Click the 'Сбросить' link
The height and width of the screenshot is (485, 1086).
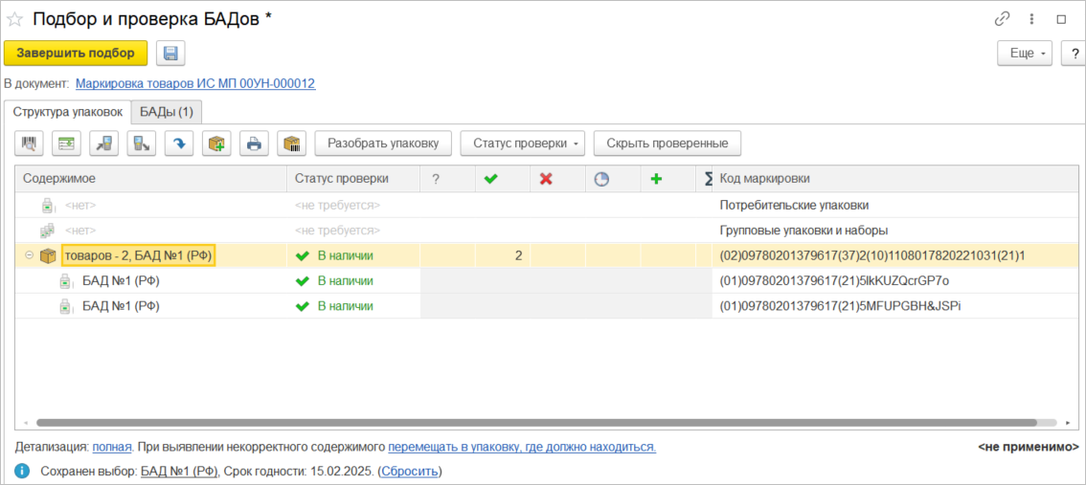(410, 471)
